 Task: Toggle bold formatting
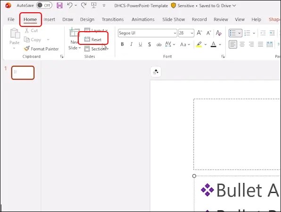[122, 44]
